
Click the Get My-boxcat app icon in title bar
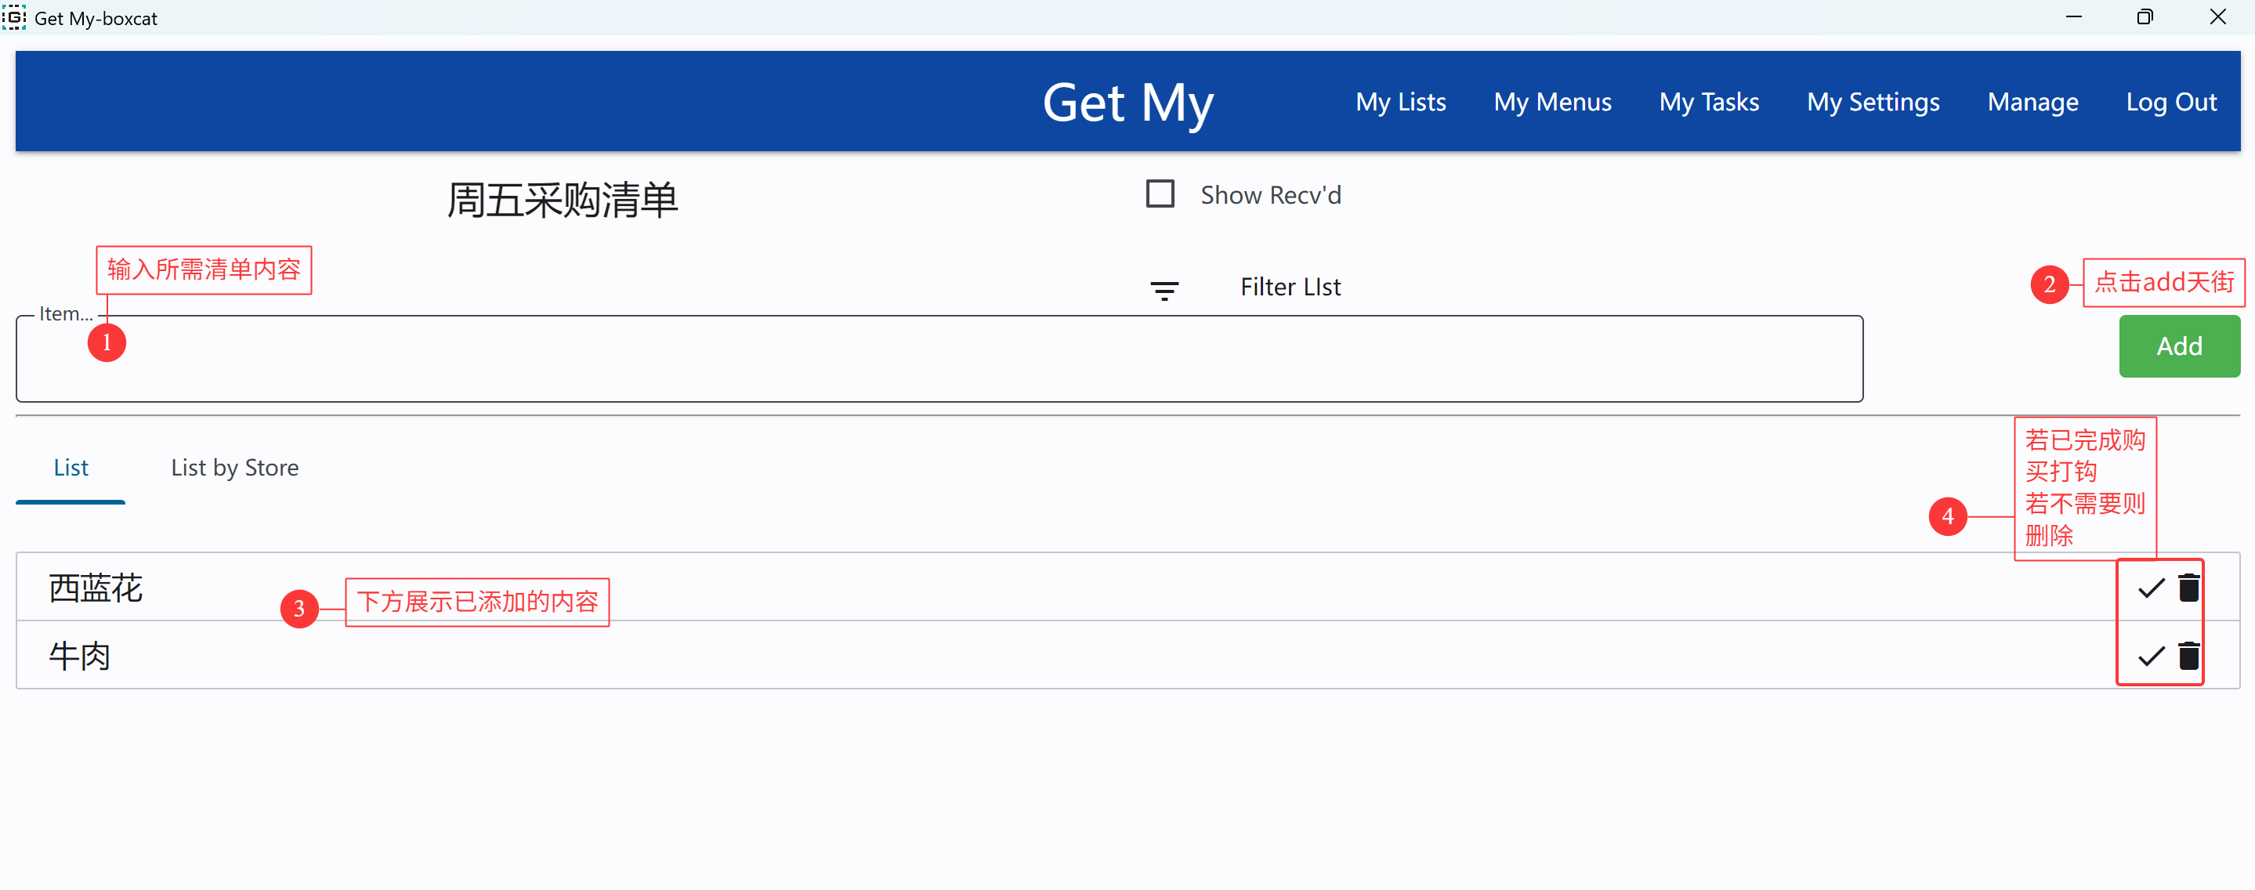14,16
